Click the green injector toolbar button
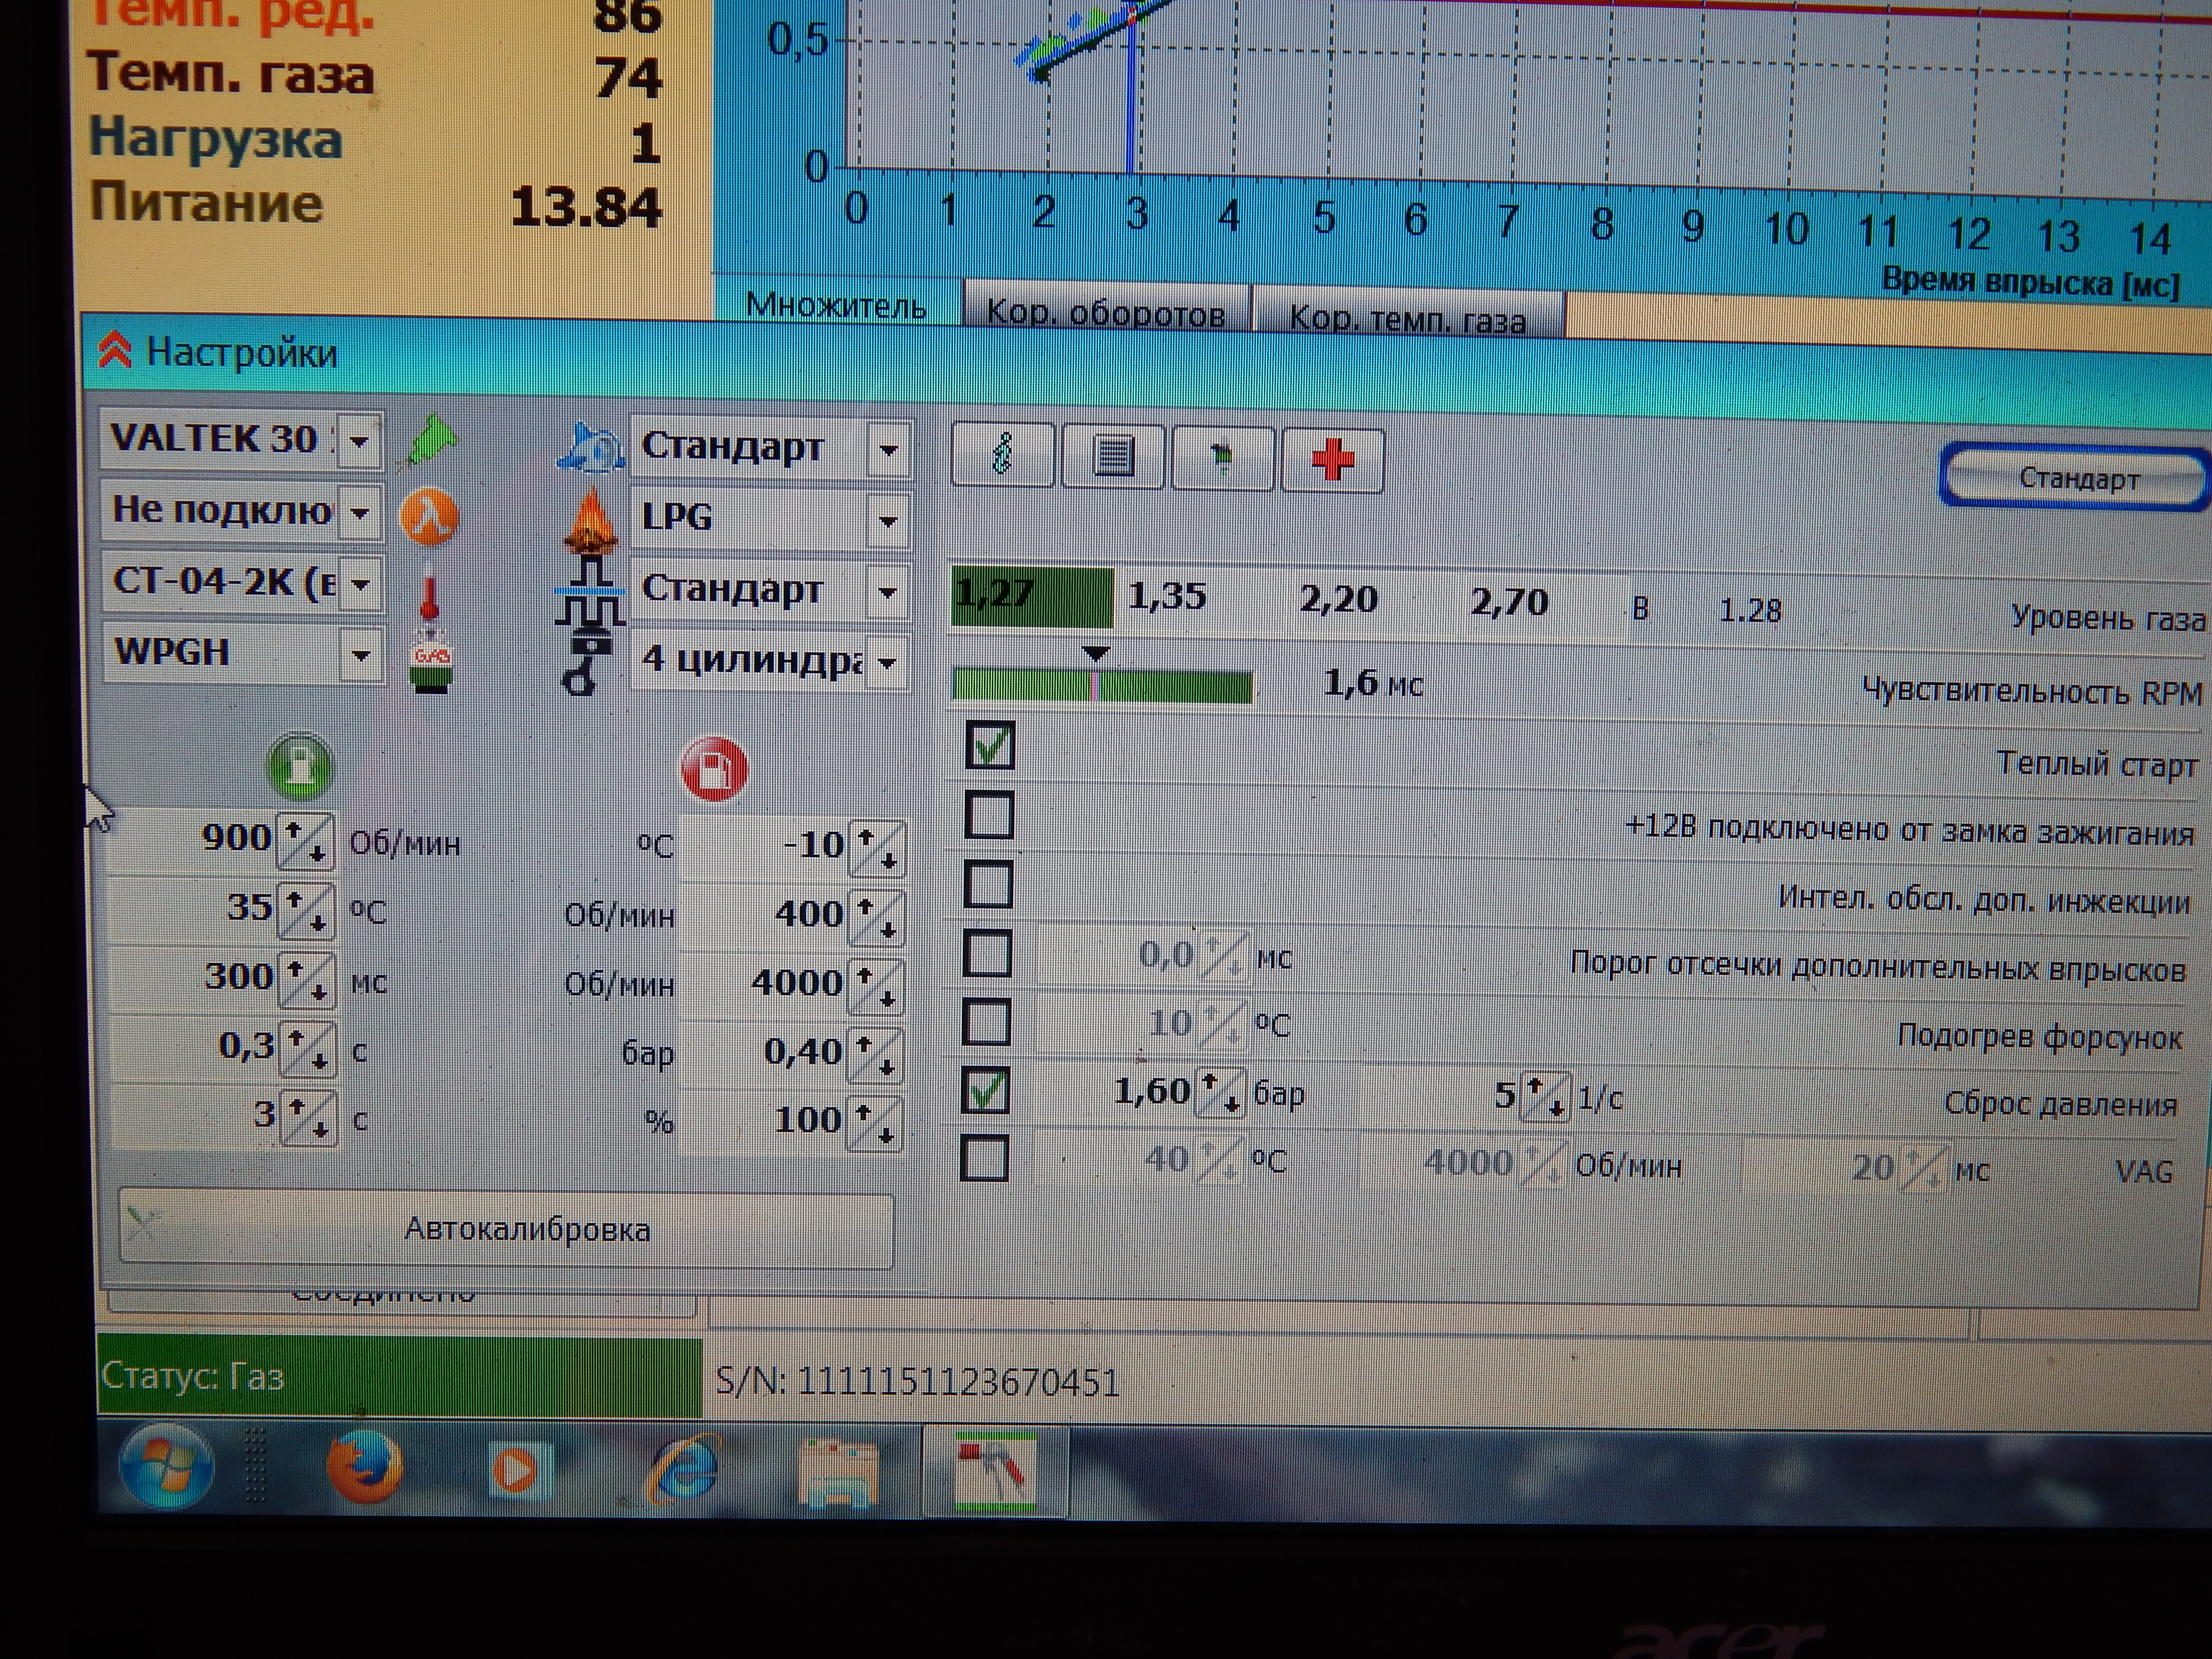2212x1659 pixels. click(1223, 458)
